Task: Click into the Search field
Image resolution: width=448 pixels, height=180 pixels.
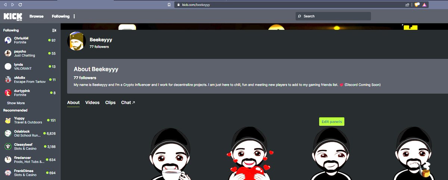Action: click(x=333, y=16)
